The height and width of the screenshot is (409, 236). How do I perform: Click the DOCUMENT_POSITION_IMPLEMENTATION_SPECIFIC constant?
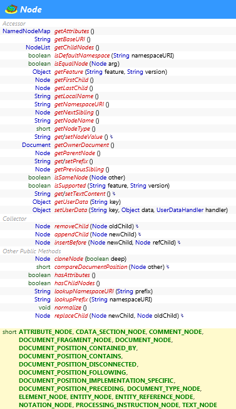pos(96,381)
